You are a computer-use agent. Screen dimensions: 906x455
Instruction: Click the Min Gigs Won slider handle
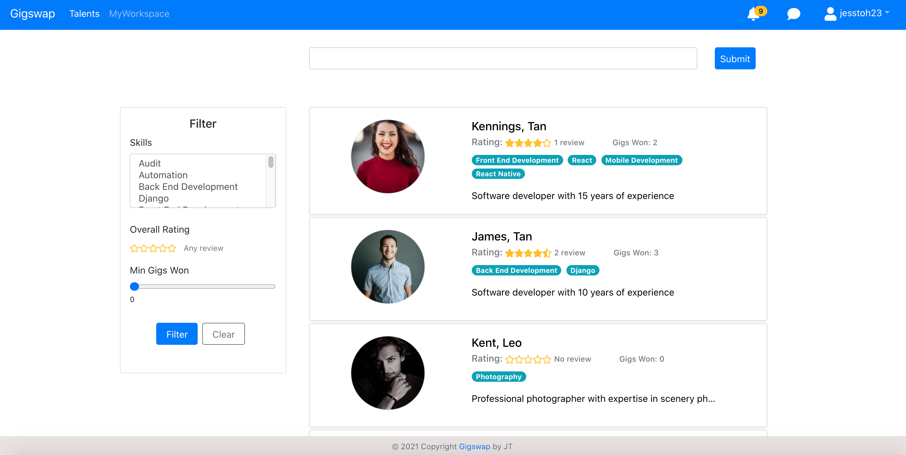[x=134, y=286]
